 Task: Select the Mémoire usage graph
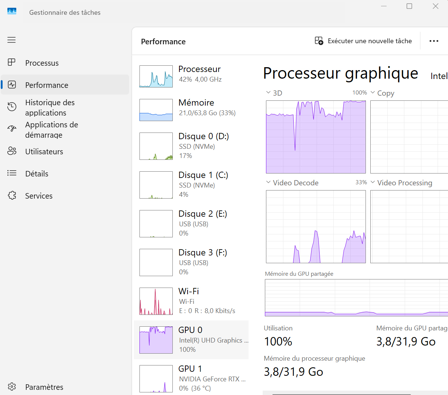click(x=156, y=110)
